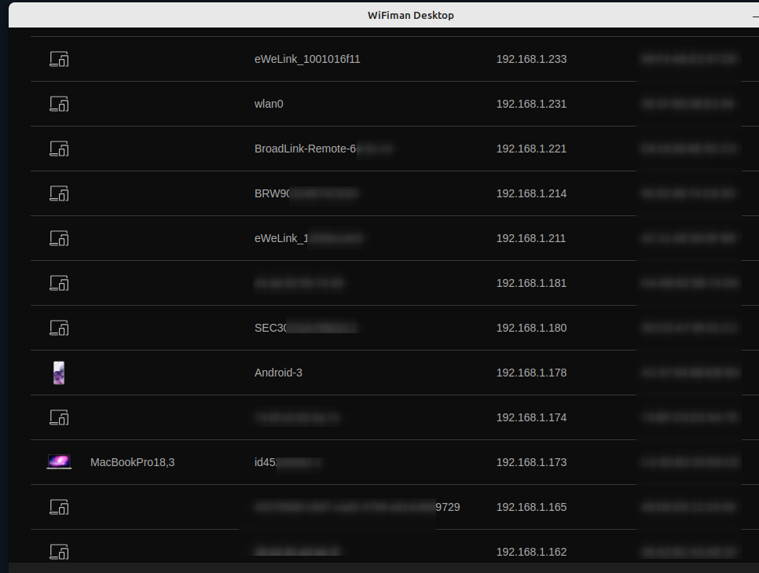The image size is (759, 573).
Task: Click IP address 192.168.1.165
Action: (x=531, y=507)
